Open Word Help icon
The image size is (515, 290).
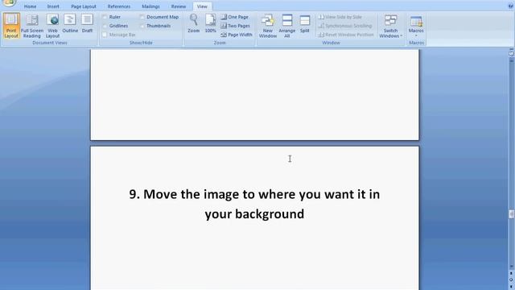point(511,6)
